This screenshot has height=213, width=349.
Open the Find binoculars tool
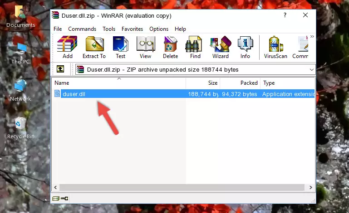[x=195, y=47]
